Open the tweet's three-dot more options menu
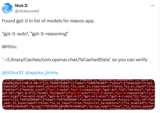Screen dimensions: 160x113 pos(152,6)
